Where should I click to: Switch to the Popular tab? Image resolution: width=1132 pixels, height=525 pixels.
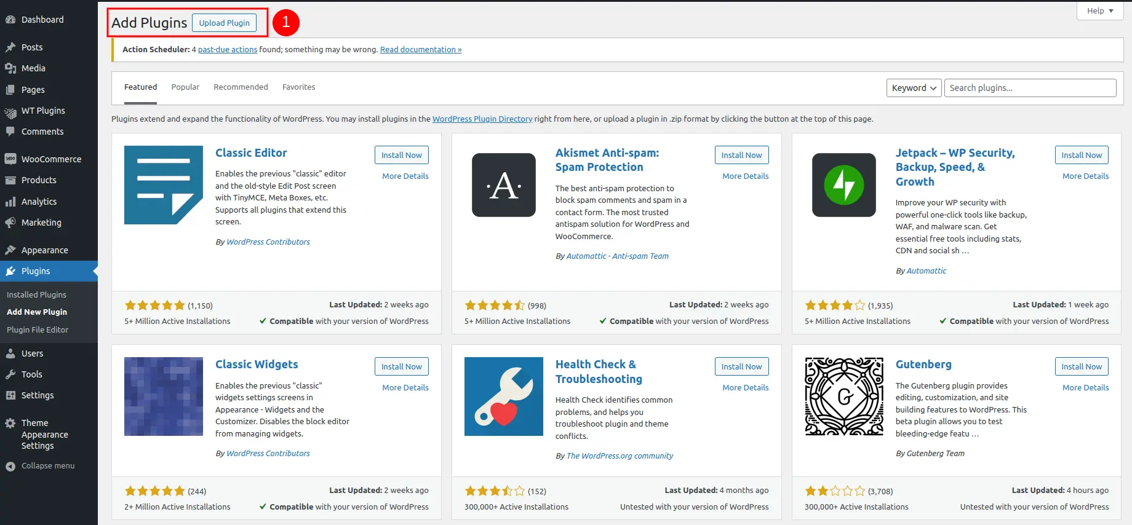[x=185, y=87]
